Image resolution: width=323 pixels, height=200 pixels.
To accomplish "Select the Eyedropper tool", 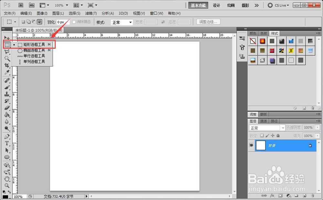I will (x=7, y=72).
